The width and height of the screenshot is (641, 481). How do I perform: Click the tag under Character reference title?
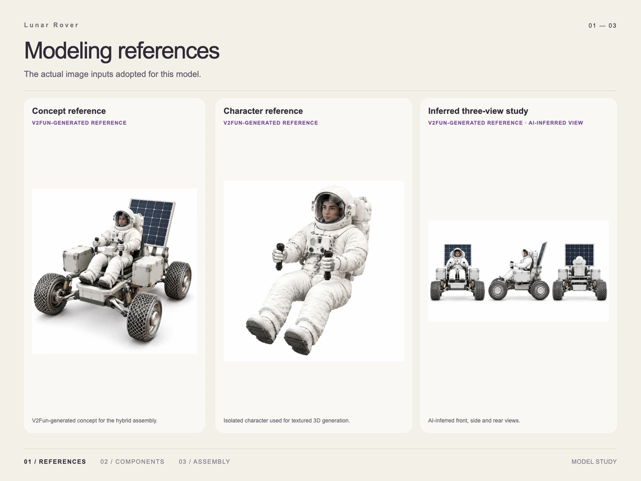click(271, 123)
